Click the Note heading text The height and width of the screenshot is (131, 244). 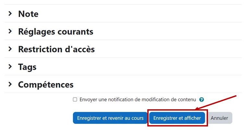pos(28,14)
